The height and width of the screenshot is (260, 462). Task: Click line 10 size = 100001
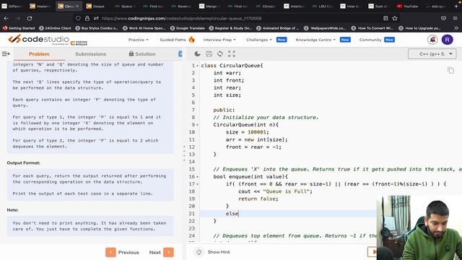click(x=247, y=132)
